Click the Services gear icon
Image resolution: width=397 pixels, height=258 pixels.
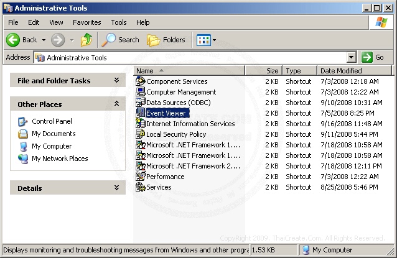click(141, 187)
